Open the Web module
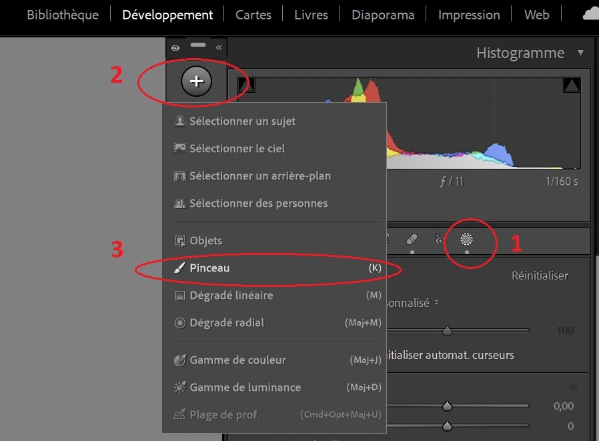599x441 pixels. [537, 15]
